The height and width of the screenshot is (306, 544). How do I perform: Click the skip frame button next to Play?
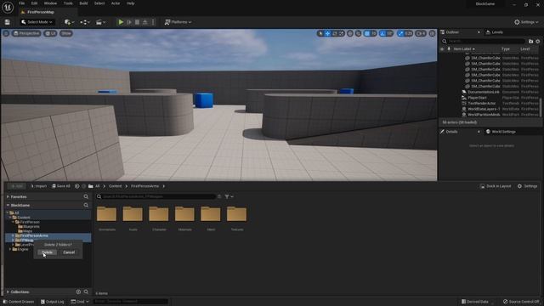[x=129, y=22]
